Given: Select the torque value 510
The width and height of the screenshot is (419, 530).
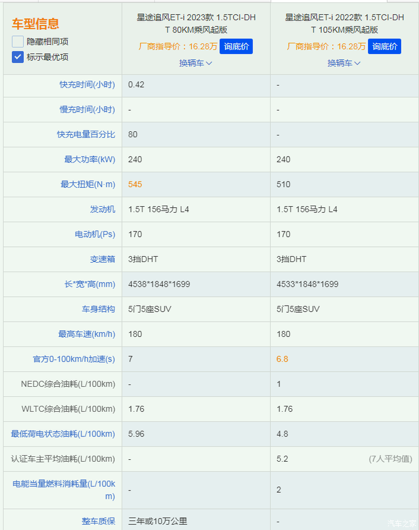Looking at the screenshot, I should (283, 184).
